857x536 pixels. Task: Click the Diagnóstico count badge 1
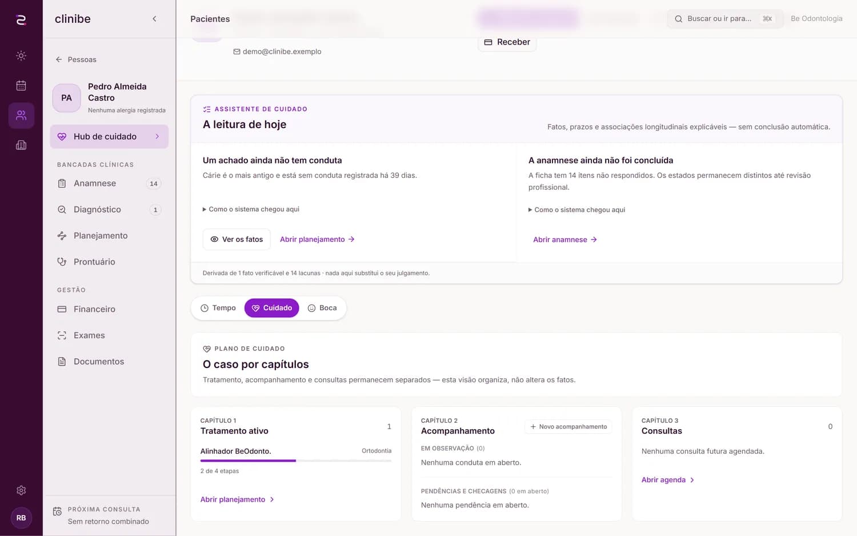point(155,210)
